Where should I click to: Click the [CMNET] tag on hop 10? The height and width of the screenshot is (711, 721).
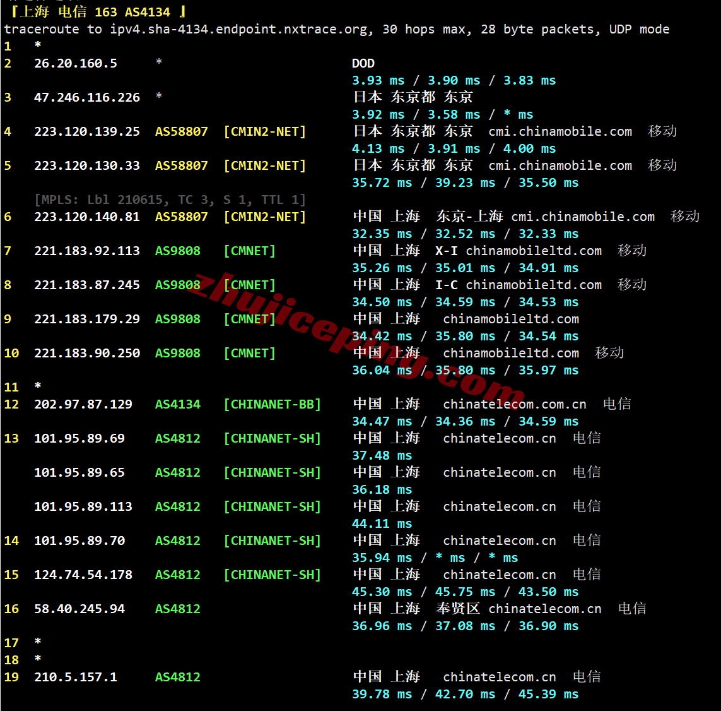pyautogui.click(x=250, y=354)
